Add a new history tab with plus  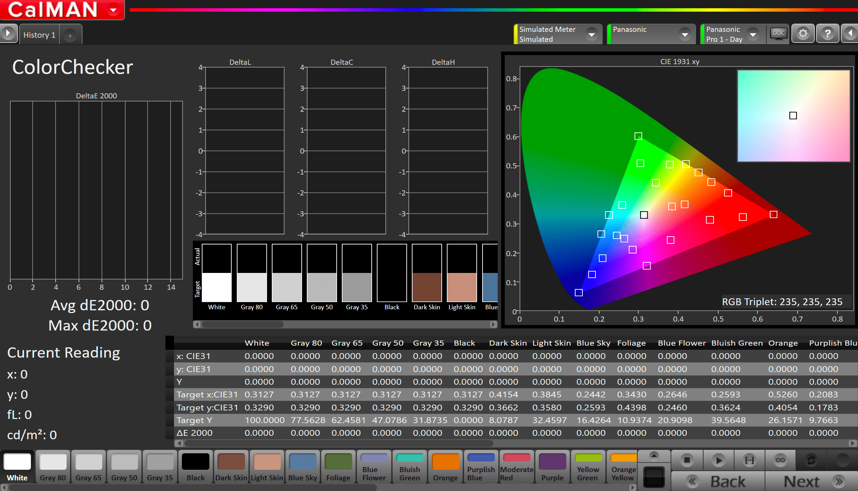coord(70,35)
